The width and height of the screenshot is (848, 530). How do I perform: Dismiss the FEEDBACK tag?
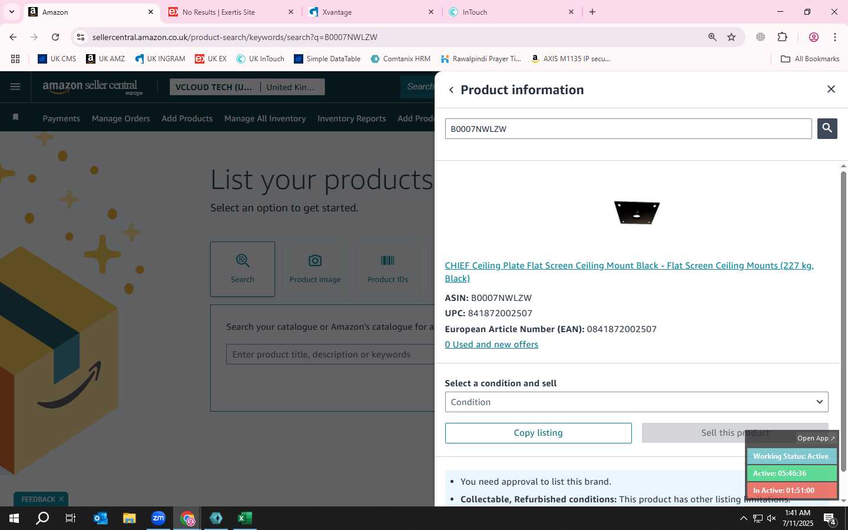pos(61,499)
